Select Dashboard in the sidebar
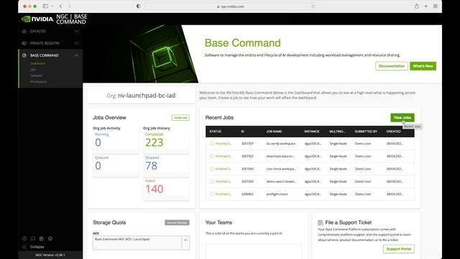 pos(38,63)
